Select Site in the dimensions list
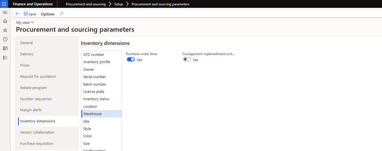This screenshot has width=382, height=151. 86,121
